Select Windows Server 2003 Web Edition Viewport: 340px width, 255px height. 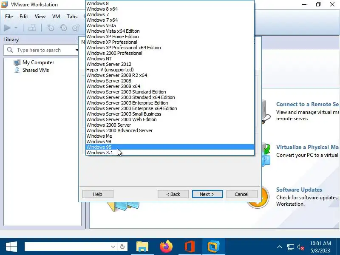pos(170,119)
